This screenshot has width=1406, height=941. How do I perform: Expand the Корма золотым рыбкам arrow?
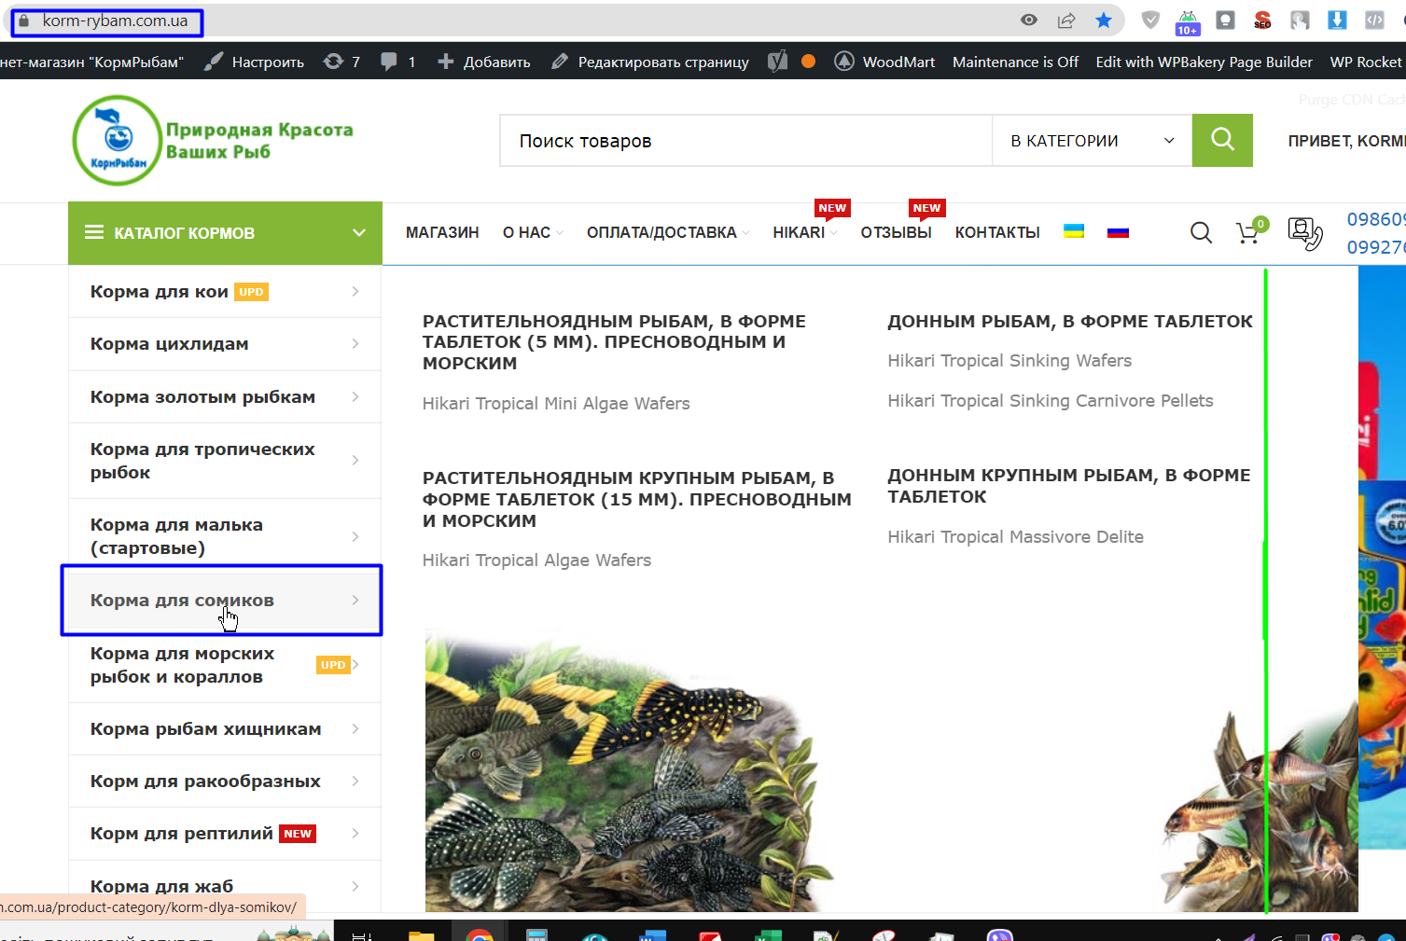click(355, 397)
